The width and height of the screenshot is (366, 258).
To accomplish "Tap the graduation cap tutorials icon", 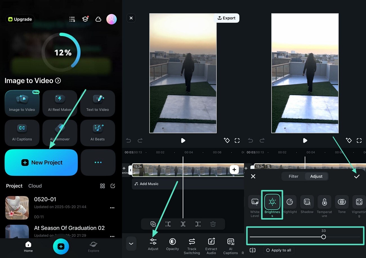I will click(x=85, y=19).
